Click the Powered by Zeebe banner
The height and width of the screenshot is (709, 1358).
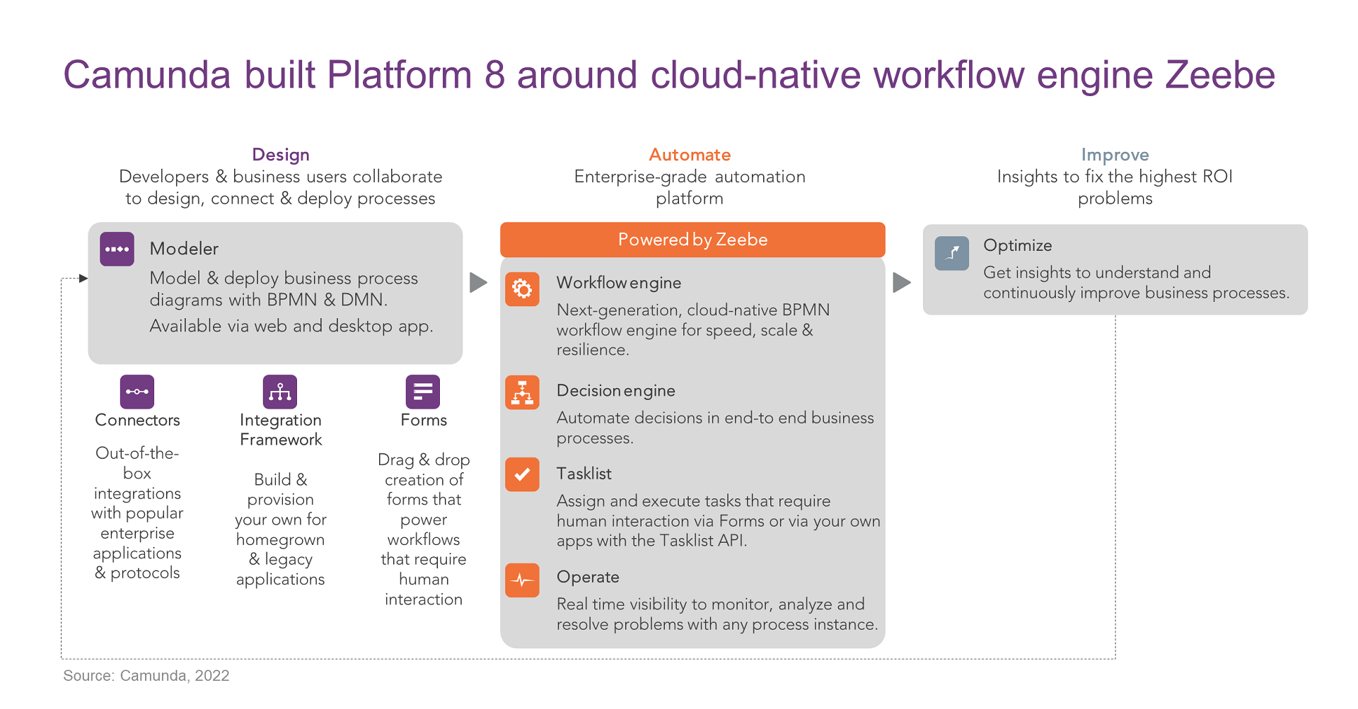tap(692, 240)
